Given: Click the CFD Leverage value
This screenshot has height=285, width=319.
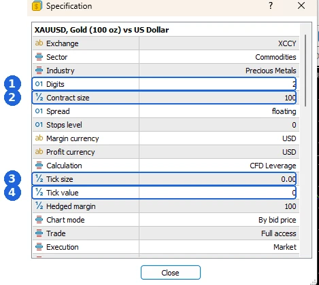Looking at the screenshot, I should tap(273, 166).
